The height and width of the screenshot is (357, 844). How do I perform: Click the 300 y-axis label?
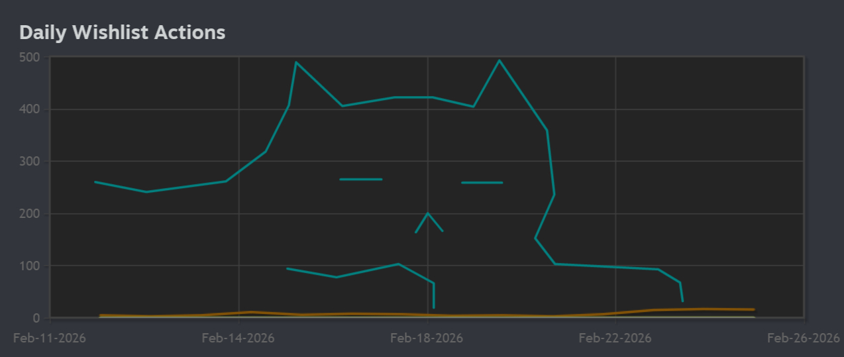(x=30, y=162)
